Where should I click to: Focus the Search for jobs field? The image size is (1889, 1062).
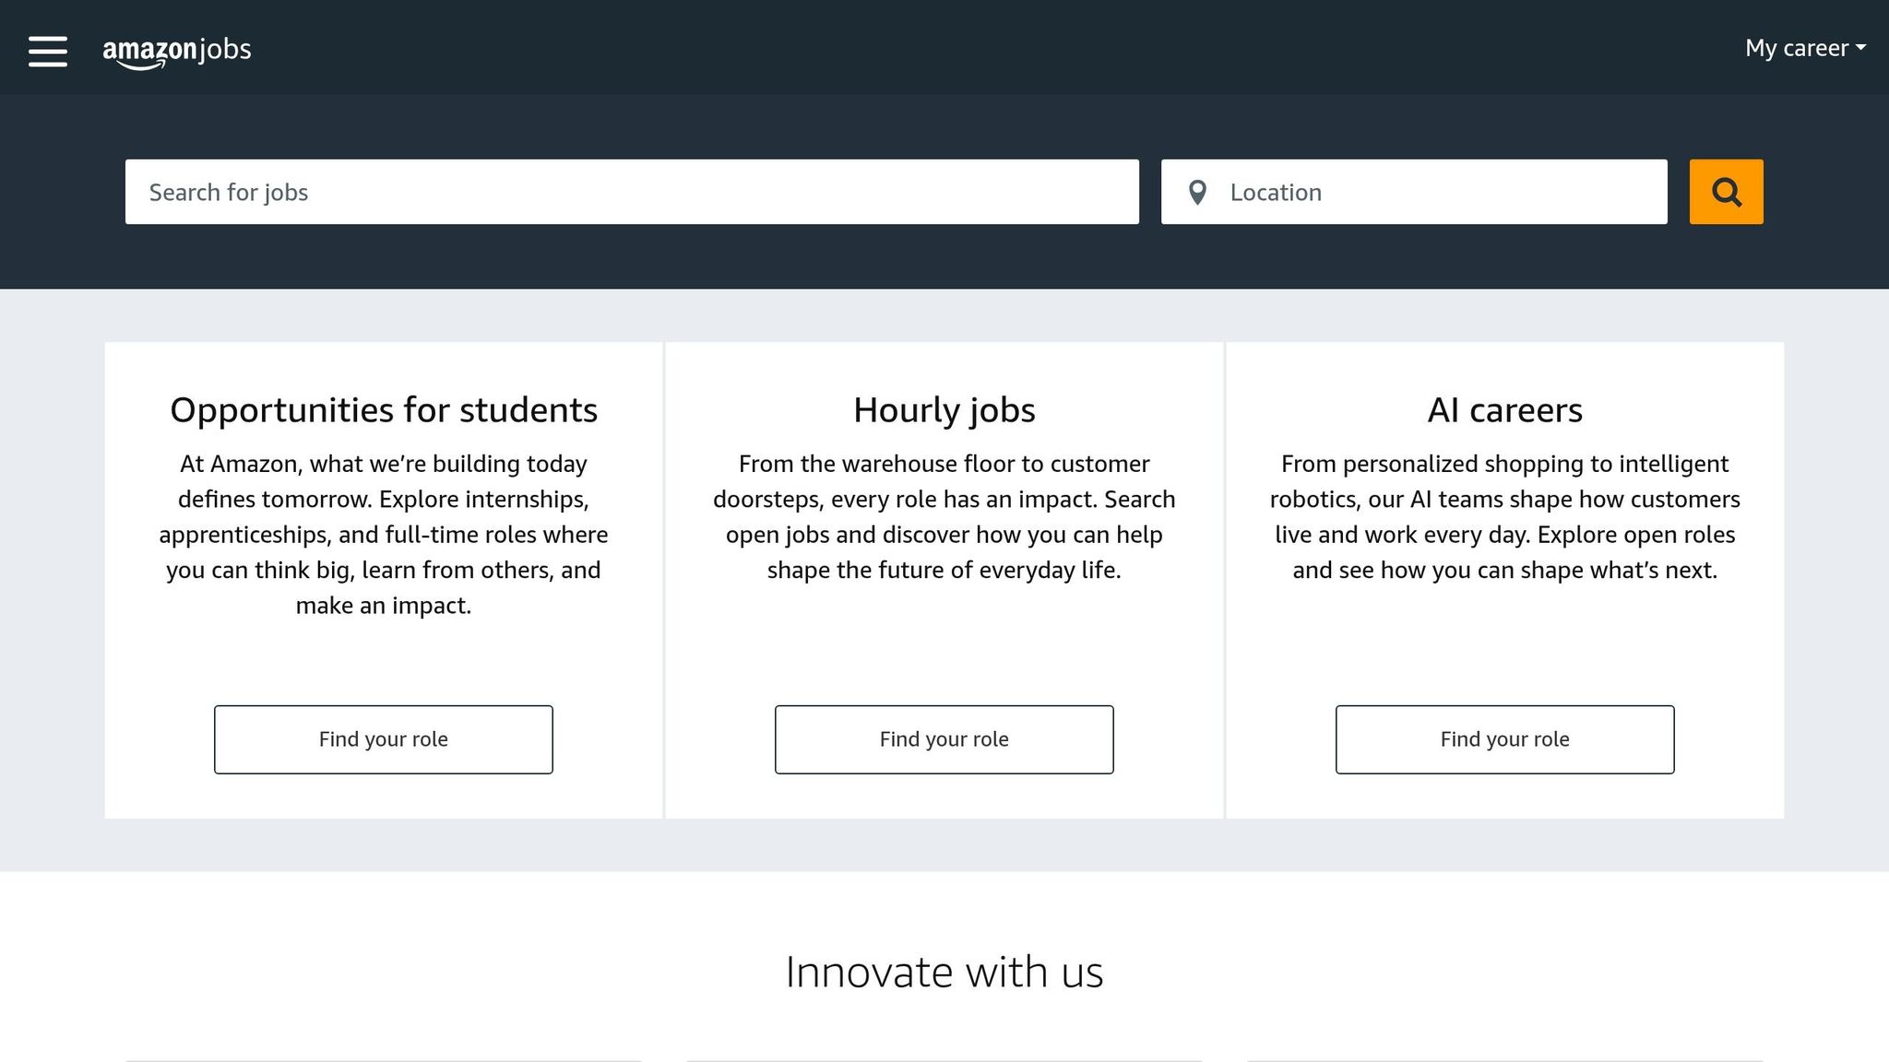click(x=632, y=192)
